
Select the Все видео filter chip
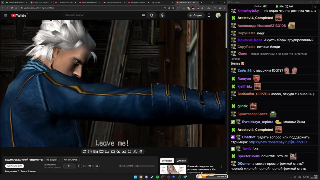click(x=167, y=161)
